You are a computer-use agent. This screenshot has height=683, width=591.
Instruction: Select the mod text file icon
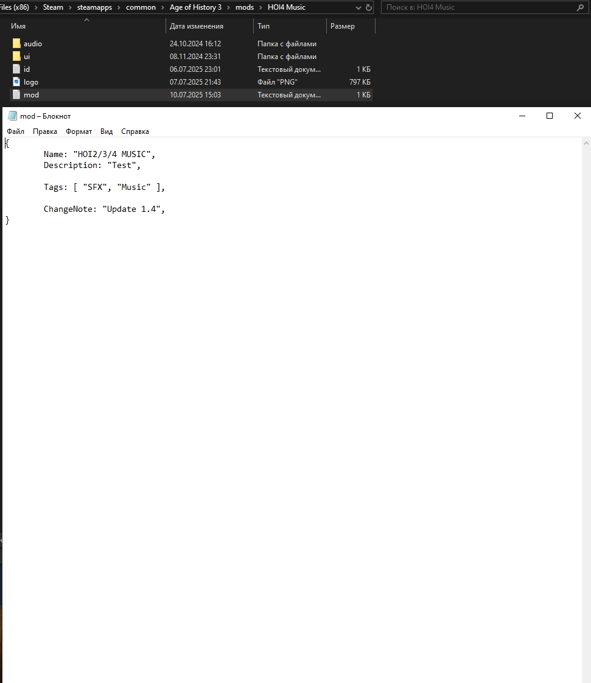pos(16,94)
